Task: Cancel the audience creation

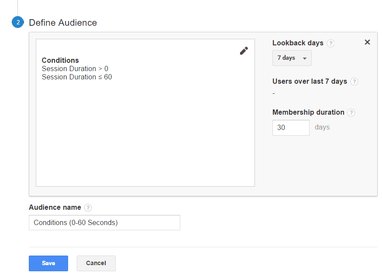Action: pyautogui.click(x=96, y=263)
